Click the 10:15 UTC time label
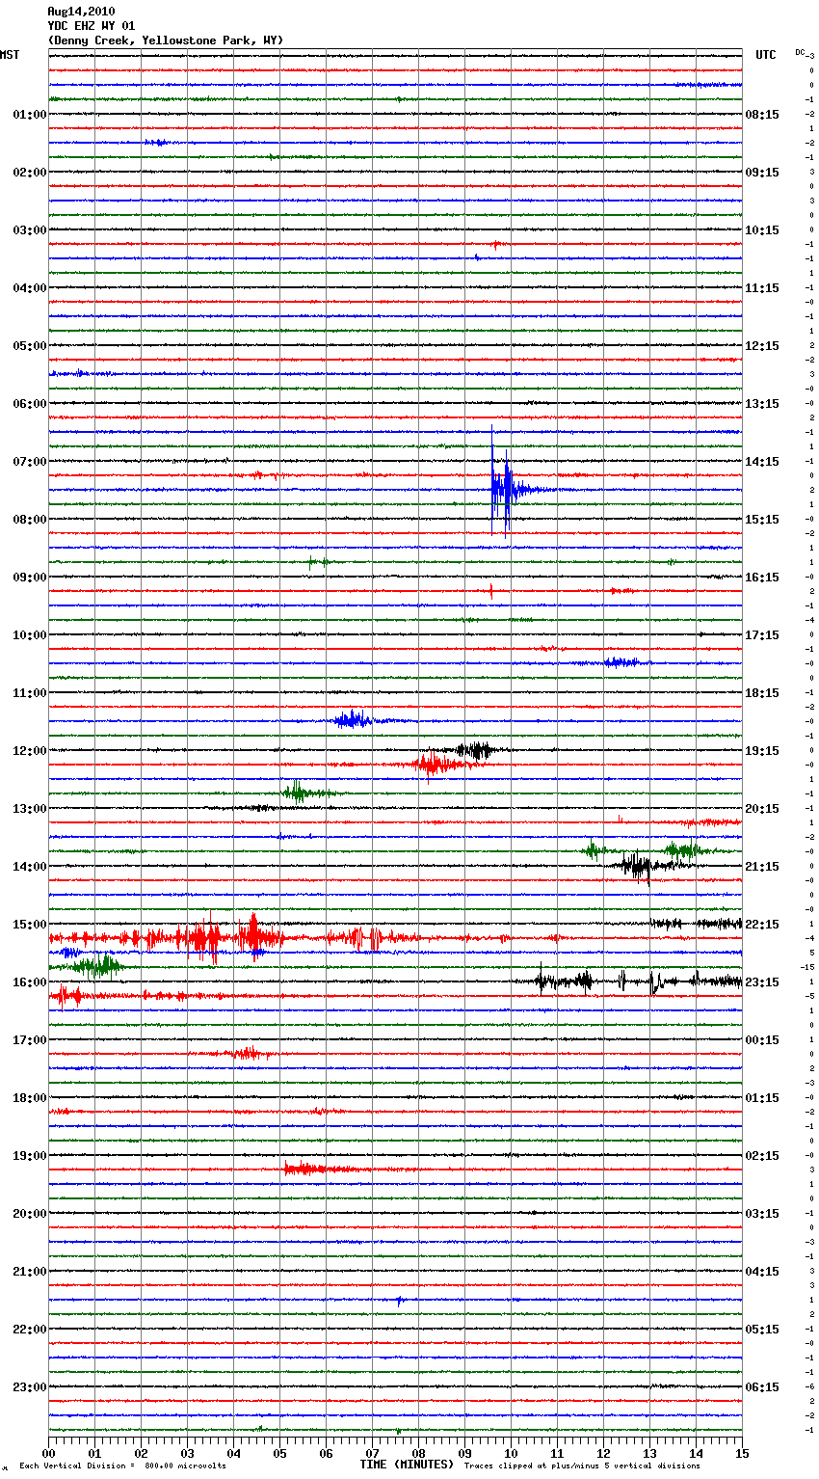 762,230
